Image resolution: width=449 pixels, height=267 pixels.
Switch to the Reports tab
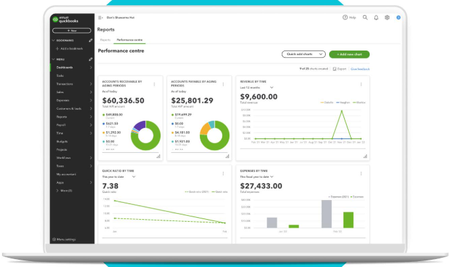(105, 40)
